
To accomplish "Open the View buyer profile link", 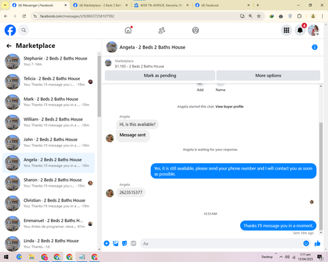I will tap(230, 107).
